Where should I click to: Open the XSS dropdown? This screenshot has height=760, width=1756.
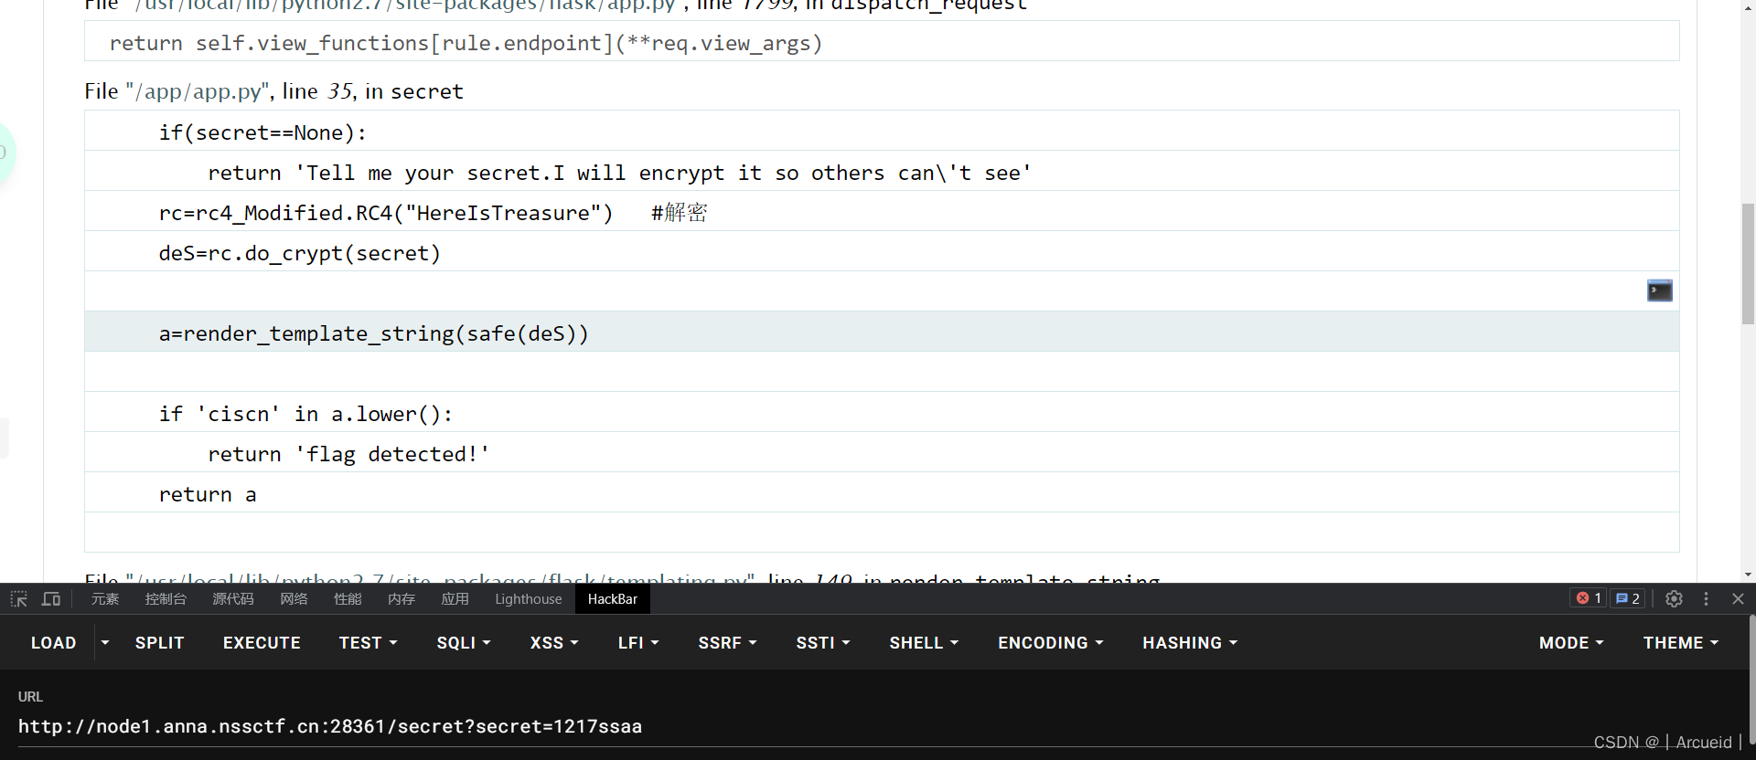pyautogui.click(x=554, y=643)
